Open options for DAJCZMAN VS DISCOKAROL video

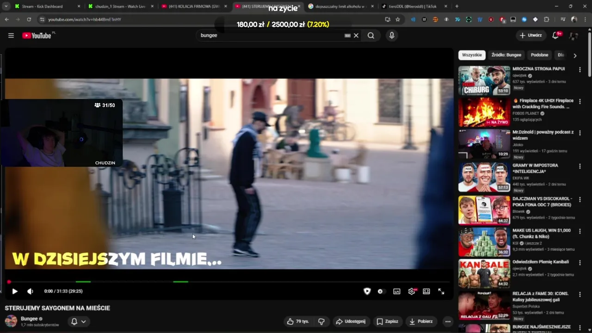click(580, 199)
